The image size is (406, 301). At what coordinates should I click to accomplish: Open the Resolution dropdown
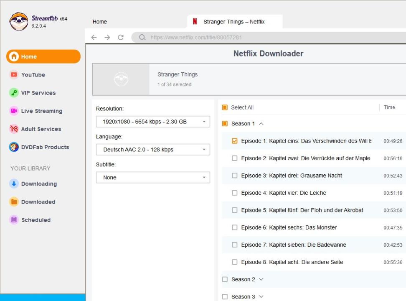point(153,122)
